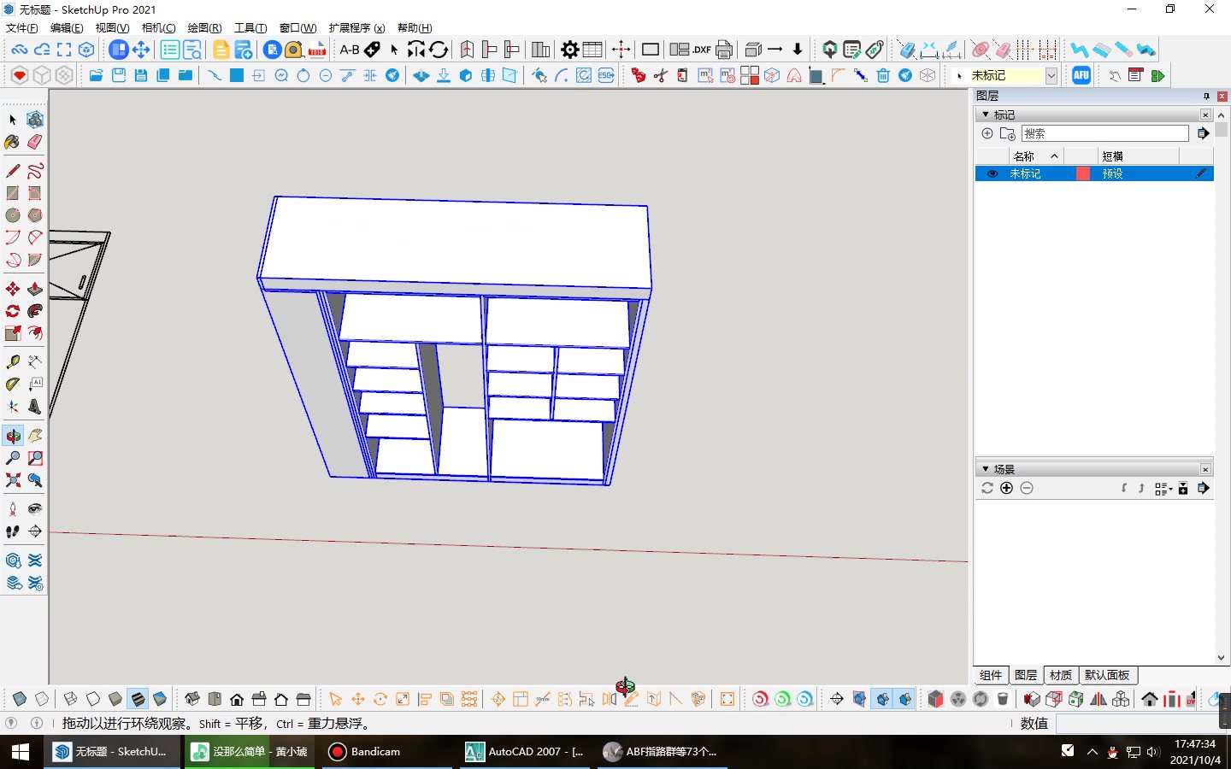Click the trash bin icon in second toolbar row
The image size is (1231, 769).
tap(883, 75)
